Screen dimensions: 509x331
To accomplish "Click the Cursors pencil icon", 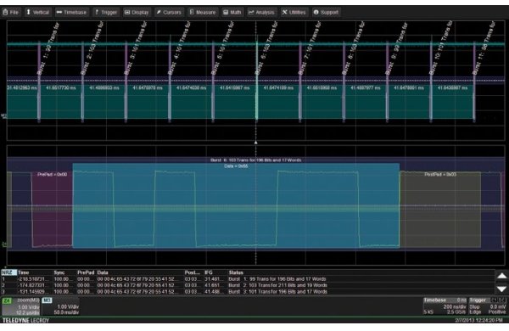I will point(159,13).
